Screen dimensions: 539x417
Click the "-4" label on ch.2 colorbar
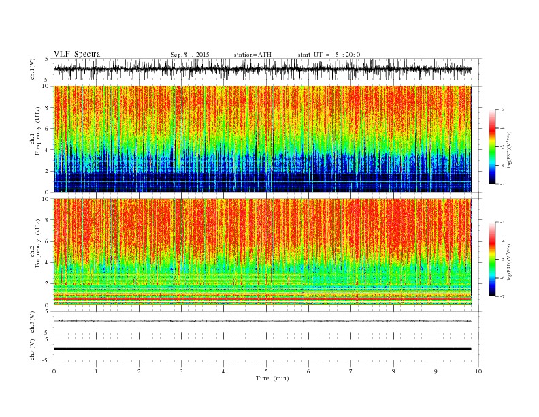pos(502,241)
